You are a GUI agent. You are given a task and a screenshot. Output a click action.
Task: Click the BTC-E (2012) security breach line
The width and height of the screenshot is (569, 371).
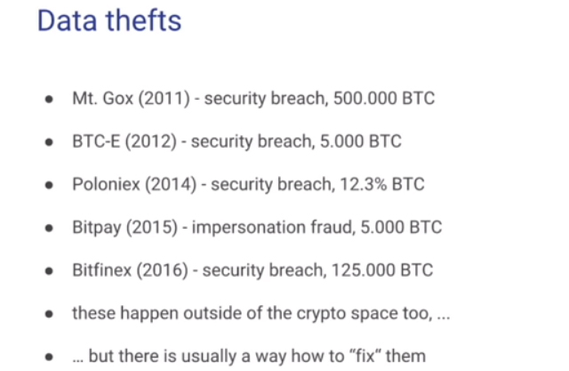(x=236, y=141)
